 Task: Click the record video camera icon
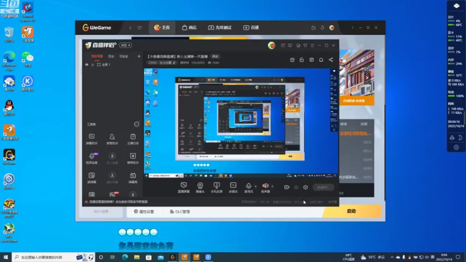287,187
